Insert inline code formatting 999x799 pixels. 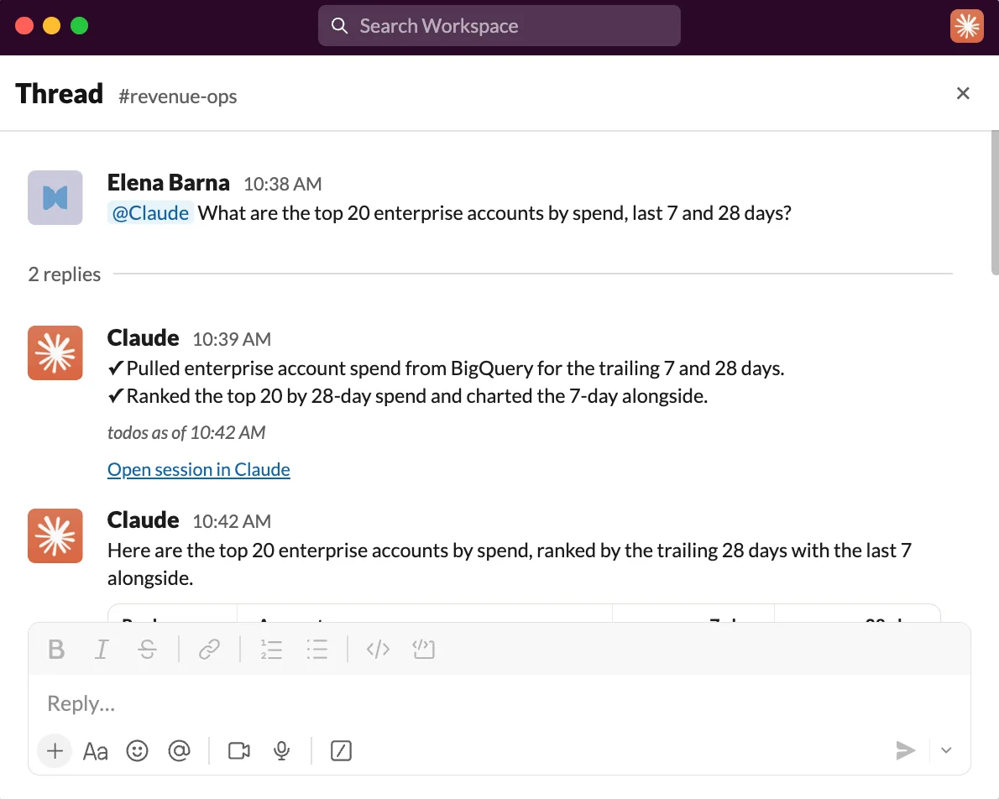click(x=378, y=650)
